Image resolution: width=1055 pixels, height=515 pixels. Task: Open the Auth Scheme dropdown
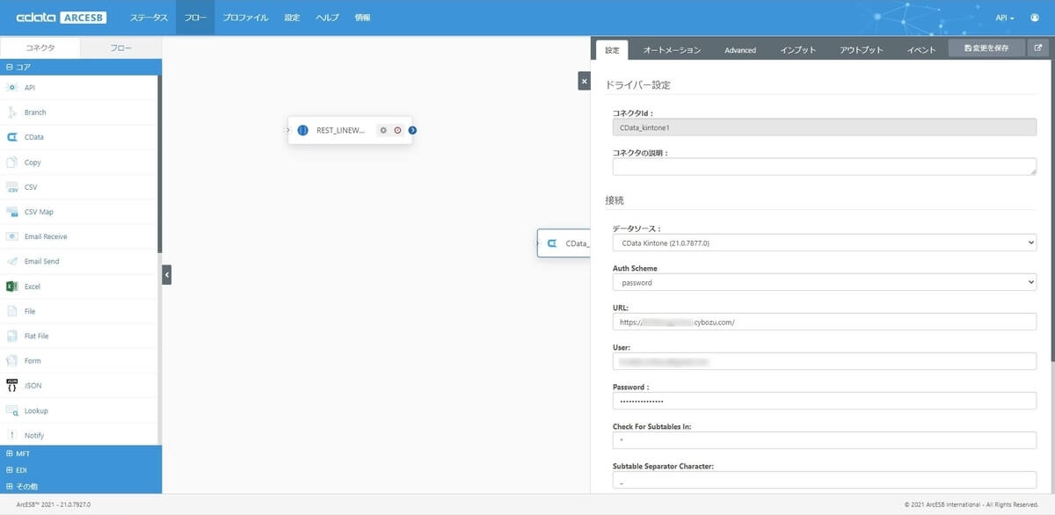pos(825,282)
